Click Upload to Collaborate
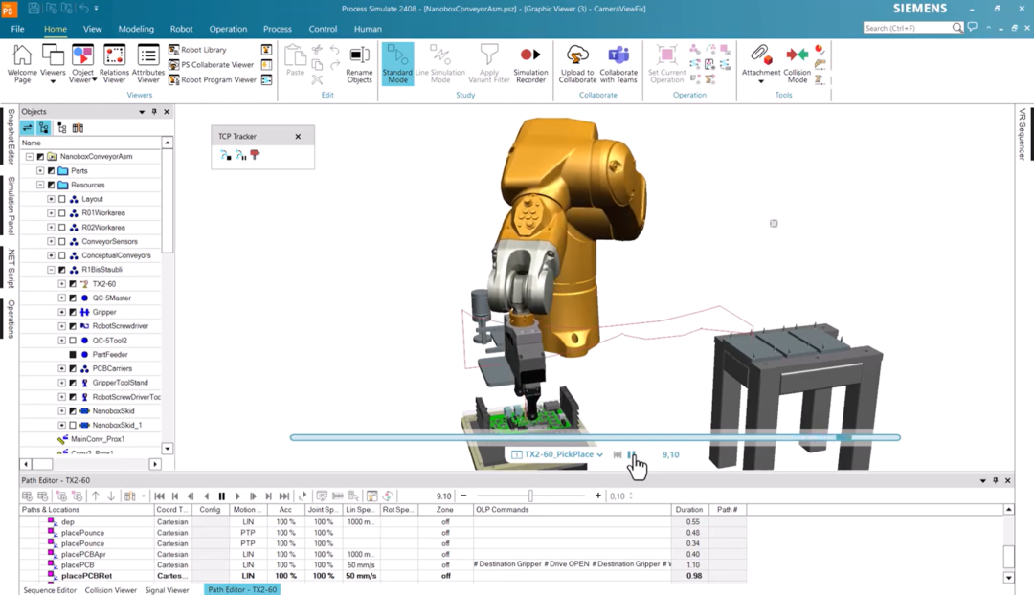 (577, 65)
